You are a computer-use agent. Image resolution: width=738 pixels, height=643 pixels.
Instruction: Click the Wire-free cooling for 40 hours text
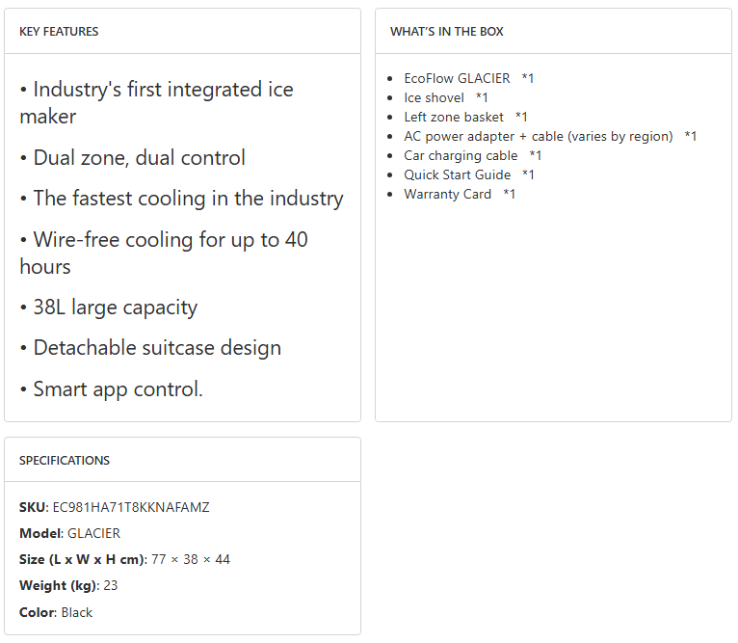(164, 253)
